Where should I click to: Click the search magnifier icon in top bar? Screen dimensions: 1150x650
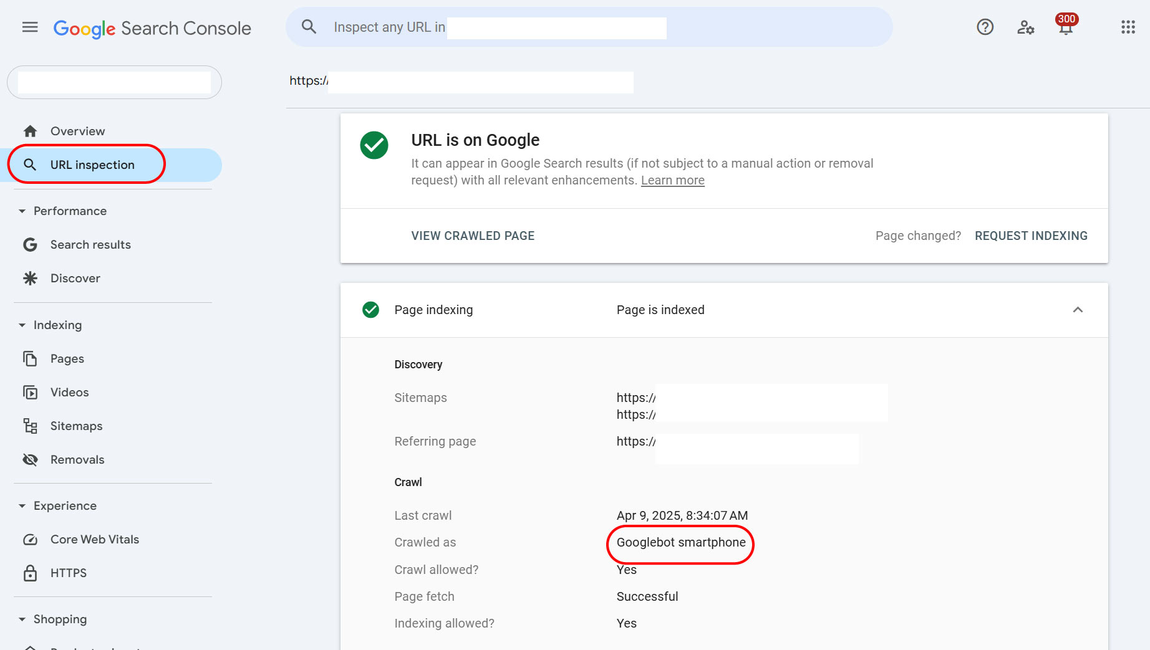pos(309,27)
